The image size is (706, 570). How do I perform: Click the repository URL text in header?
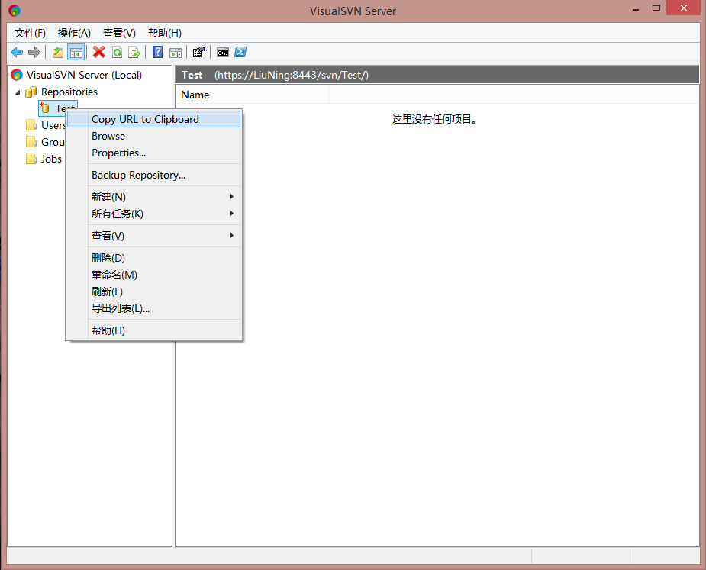[292, 76]
